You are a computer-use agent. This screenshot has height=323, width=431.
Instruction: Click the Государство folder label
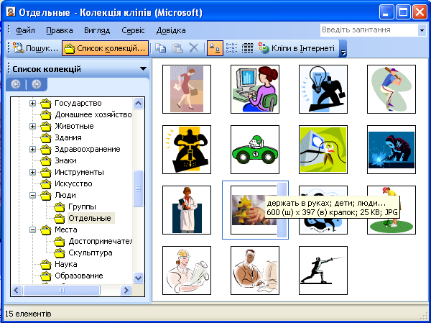pos(78,103)
